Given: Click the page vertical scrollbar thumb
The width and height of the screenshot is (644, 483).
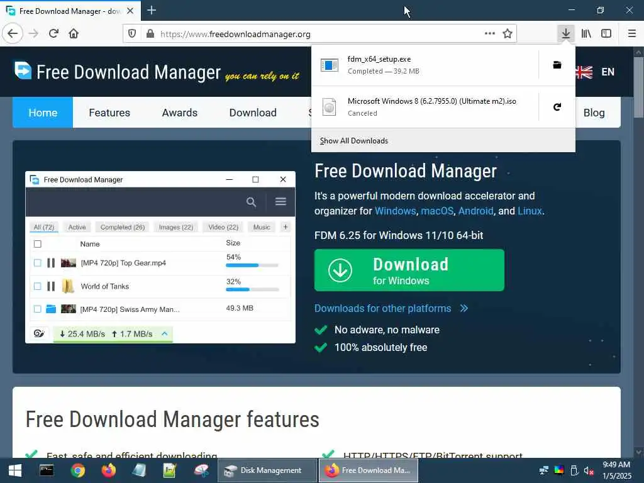Looking at the screenshot, I should [x=638, y=87].
